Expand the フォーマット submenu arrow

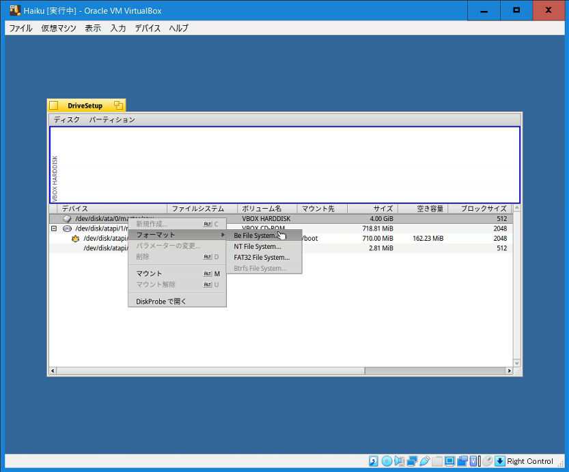(222, 235)
